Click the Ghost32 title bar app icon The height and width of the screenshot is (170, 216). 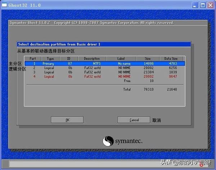[x=4, y=5]
